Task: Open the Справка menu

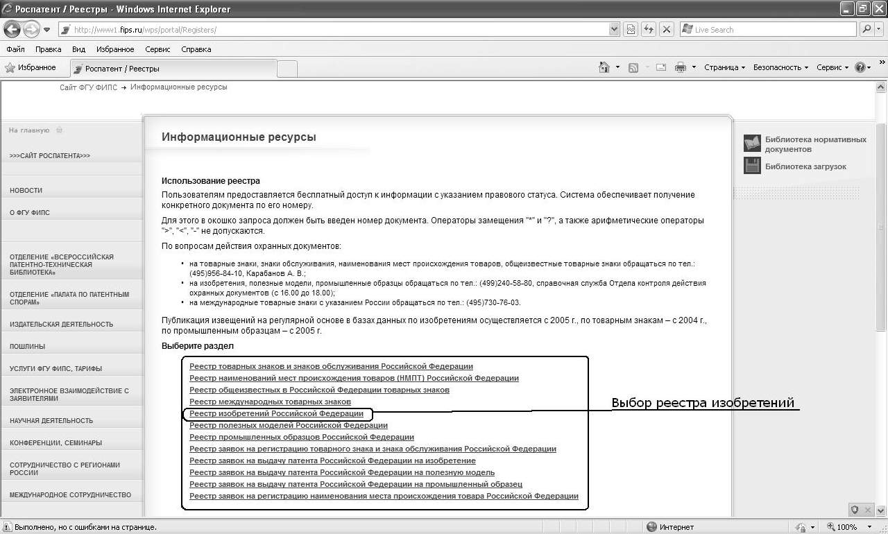Action: point(196,49)
